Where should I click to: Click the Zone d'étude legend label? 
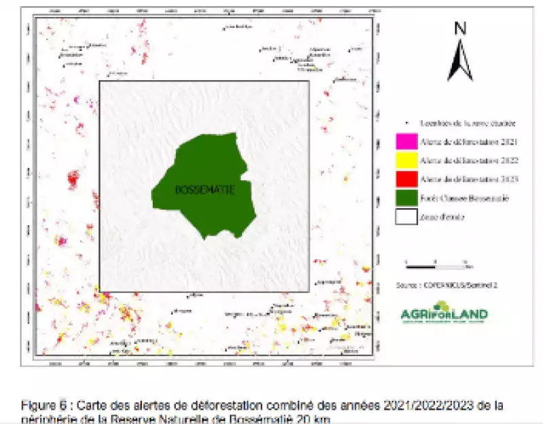pyautogui.click(x=442, y=217)
